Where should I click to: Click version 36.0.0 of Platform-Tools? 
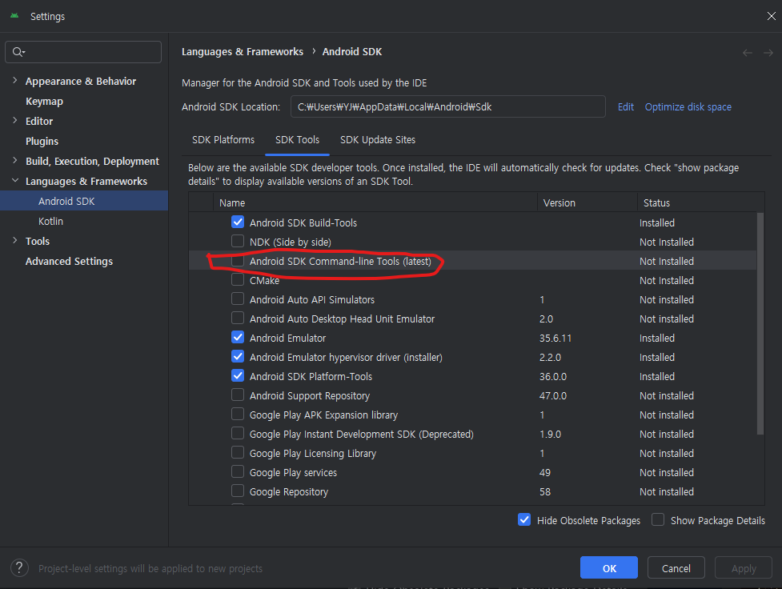tap(552, 377)
